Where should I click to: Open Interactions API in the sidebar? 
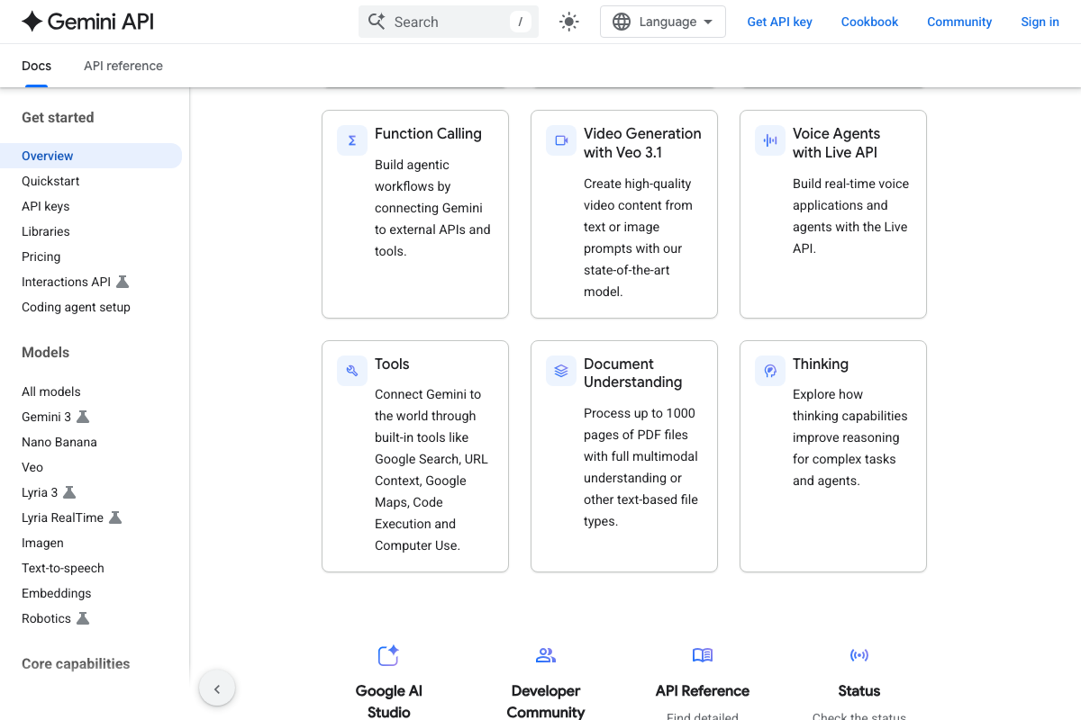(66, 282)
